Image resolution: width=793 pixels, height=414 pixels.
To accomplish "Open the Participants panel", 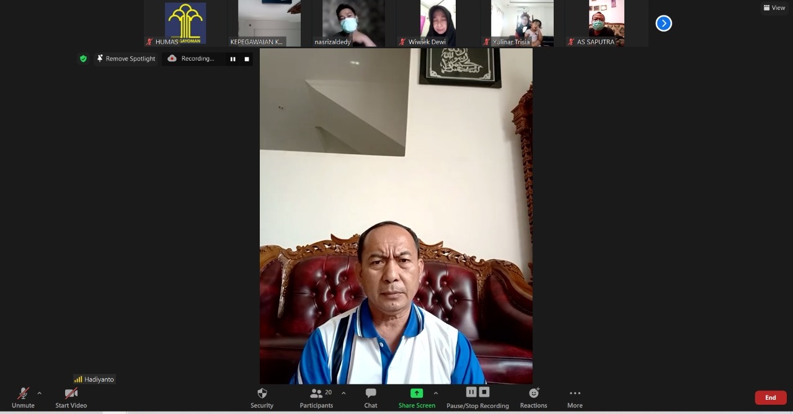I will click(317, 397).
